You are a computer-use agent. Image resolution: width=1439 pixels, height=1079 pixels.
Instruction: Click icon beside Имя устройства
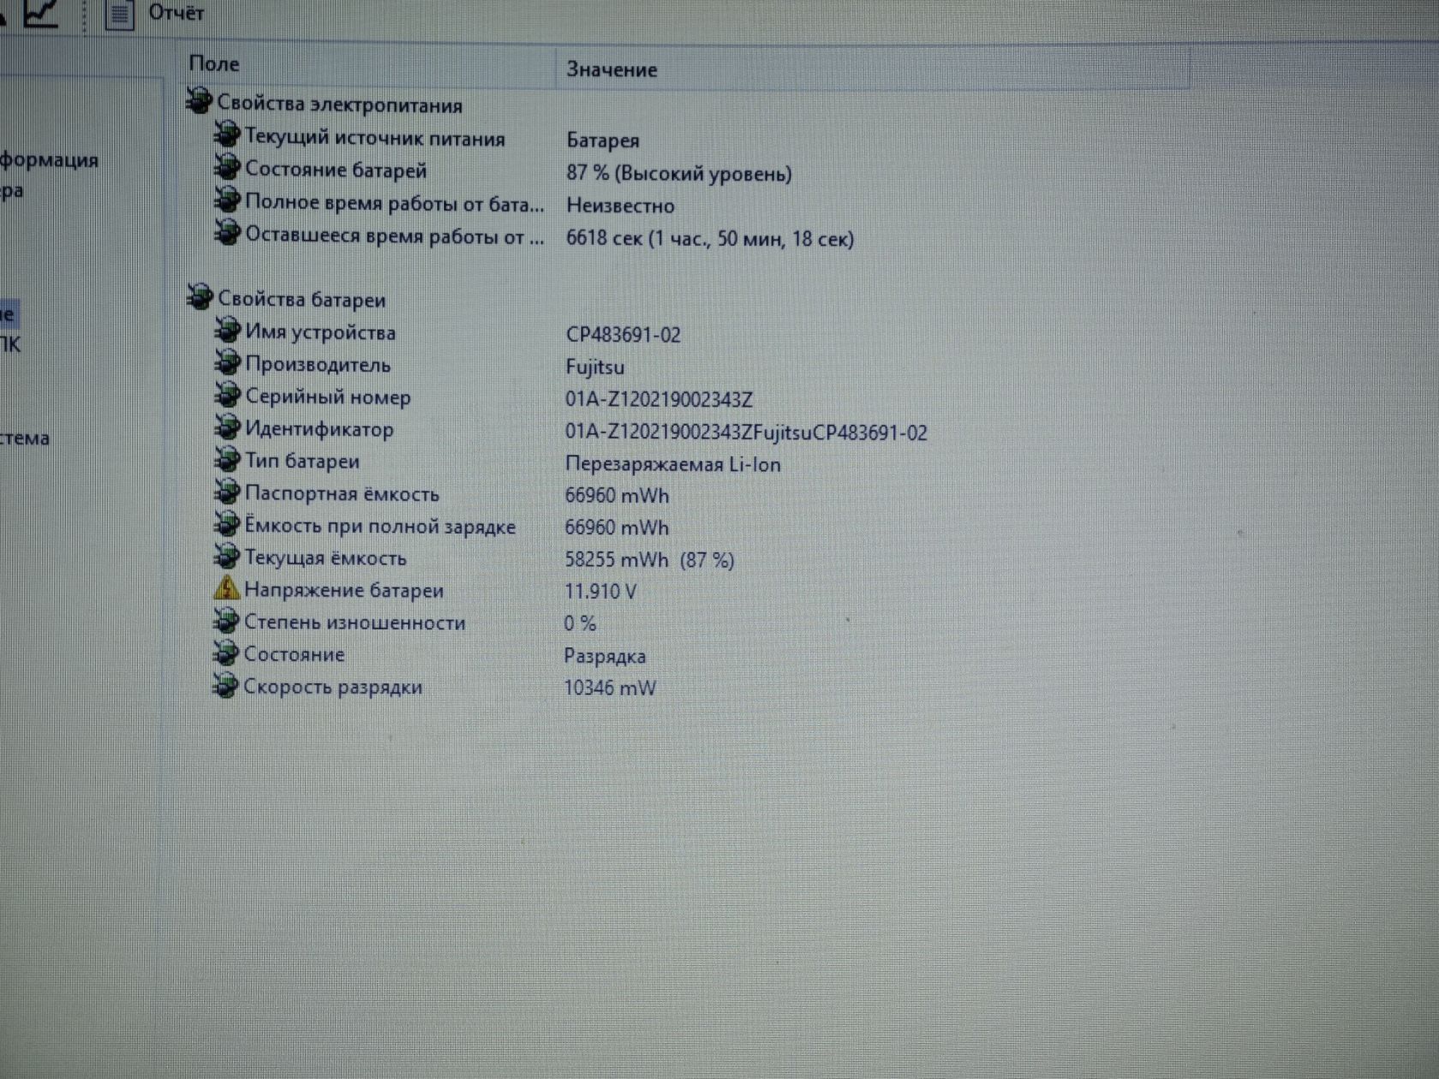click(227, 330)
